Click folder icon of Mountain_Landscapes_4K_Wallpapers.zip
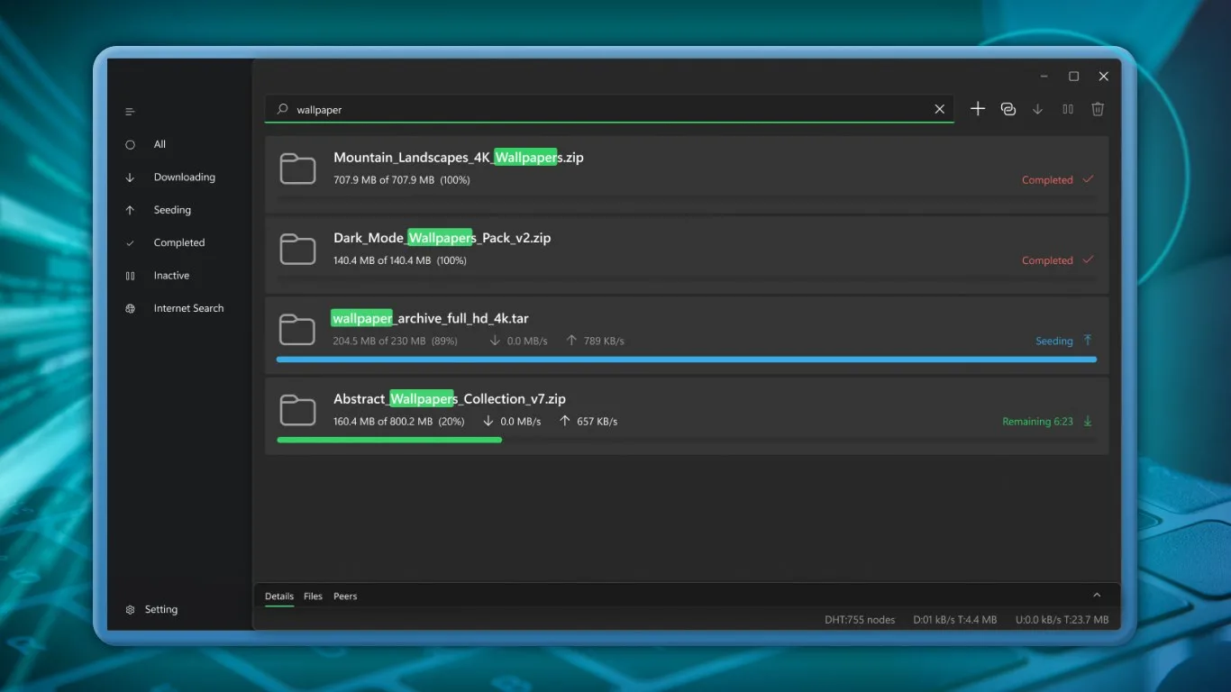 pos(297,169)
